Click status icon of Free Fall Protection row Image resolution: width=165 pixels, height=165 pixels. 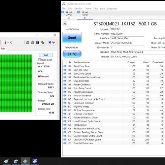[65, 143]
